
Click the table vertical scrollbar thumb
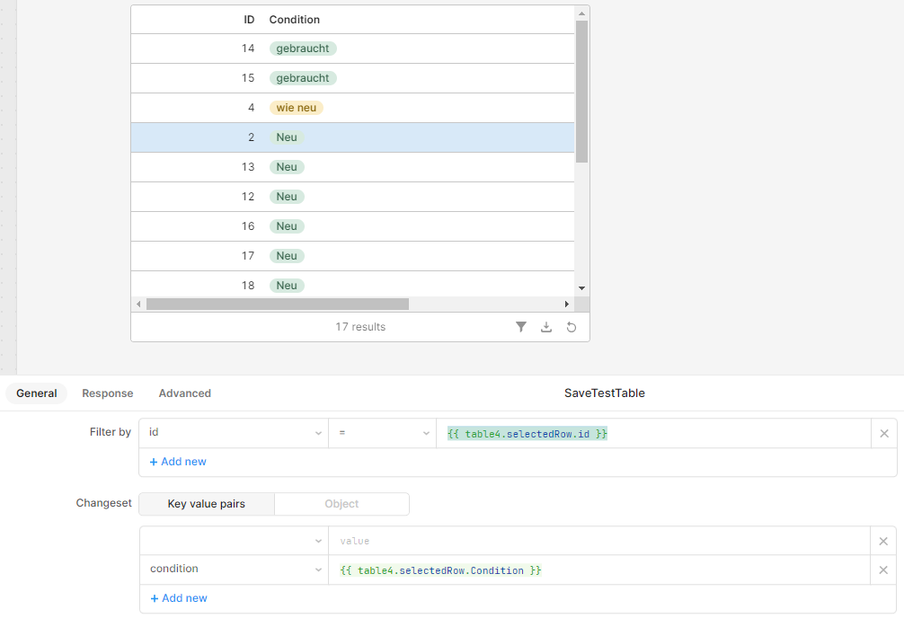point(581,92)
